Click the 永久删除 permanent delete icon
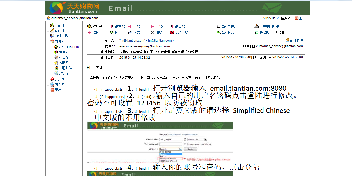 pyautogui.click(x=172, y=32)
